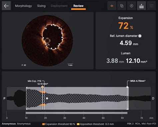
Task: Open the hamburger menu at top right
Action: [151, 6]
